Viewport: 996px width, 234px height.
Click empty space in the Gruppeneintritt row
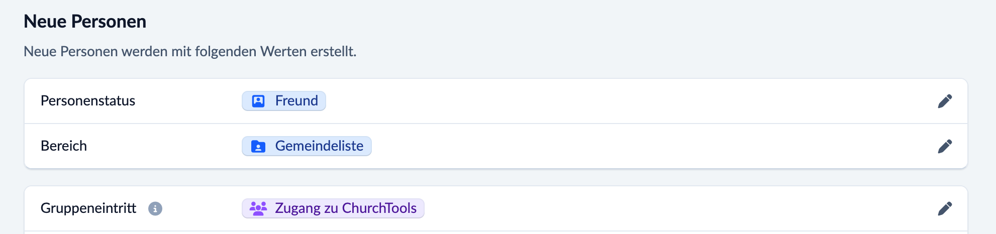653,208
